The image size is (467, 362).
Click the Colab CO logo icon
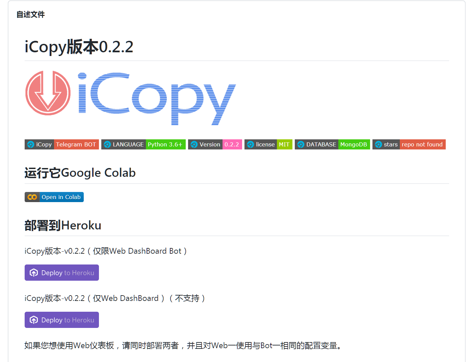point(32,197)
